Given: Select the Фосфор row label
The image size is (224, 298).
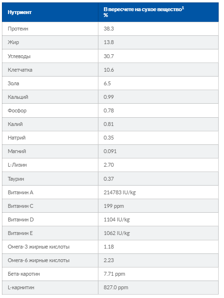Looking at the screenshot, I should (17, 110).
